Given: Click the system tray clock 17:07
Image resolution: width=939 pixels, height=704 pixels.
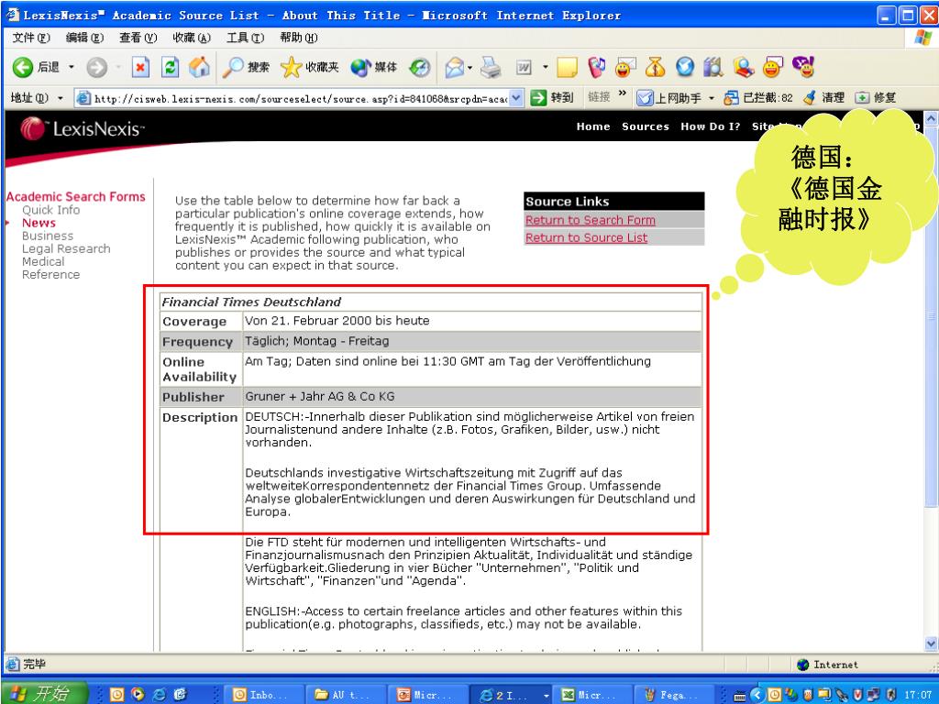Looking at the screenshot, I should 917,695.
